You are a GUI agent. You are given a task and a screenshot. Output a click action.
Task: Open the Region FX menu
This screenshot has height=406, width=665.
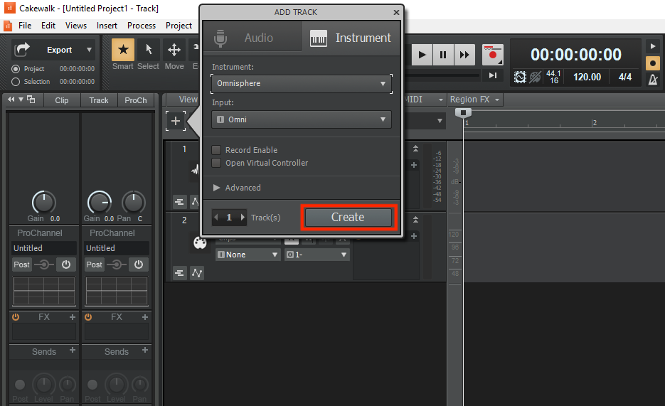(474, 99)
